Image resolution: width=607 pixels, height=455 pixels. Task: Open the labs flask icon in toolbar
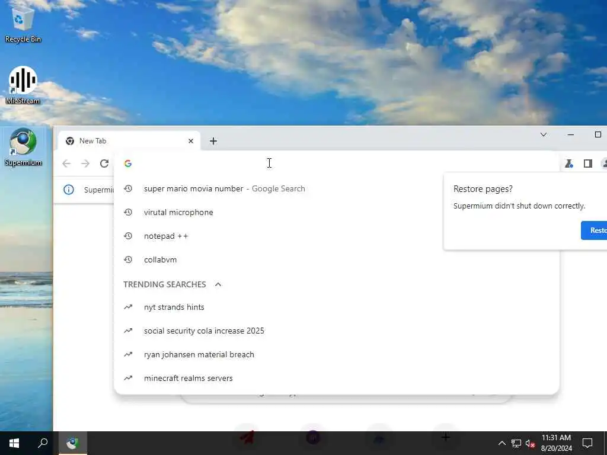pyautogui.click(x=568, y=164)
